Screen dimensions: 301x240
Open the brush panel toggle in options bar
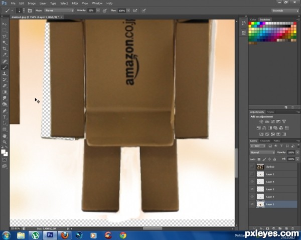click(30, 10)
